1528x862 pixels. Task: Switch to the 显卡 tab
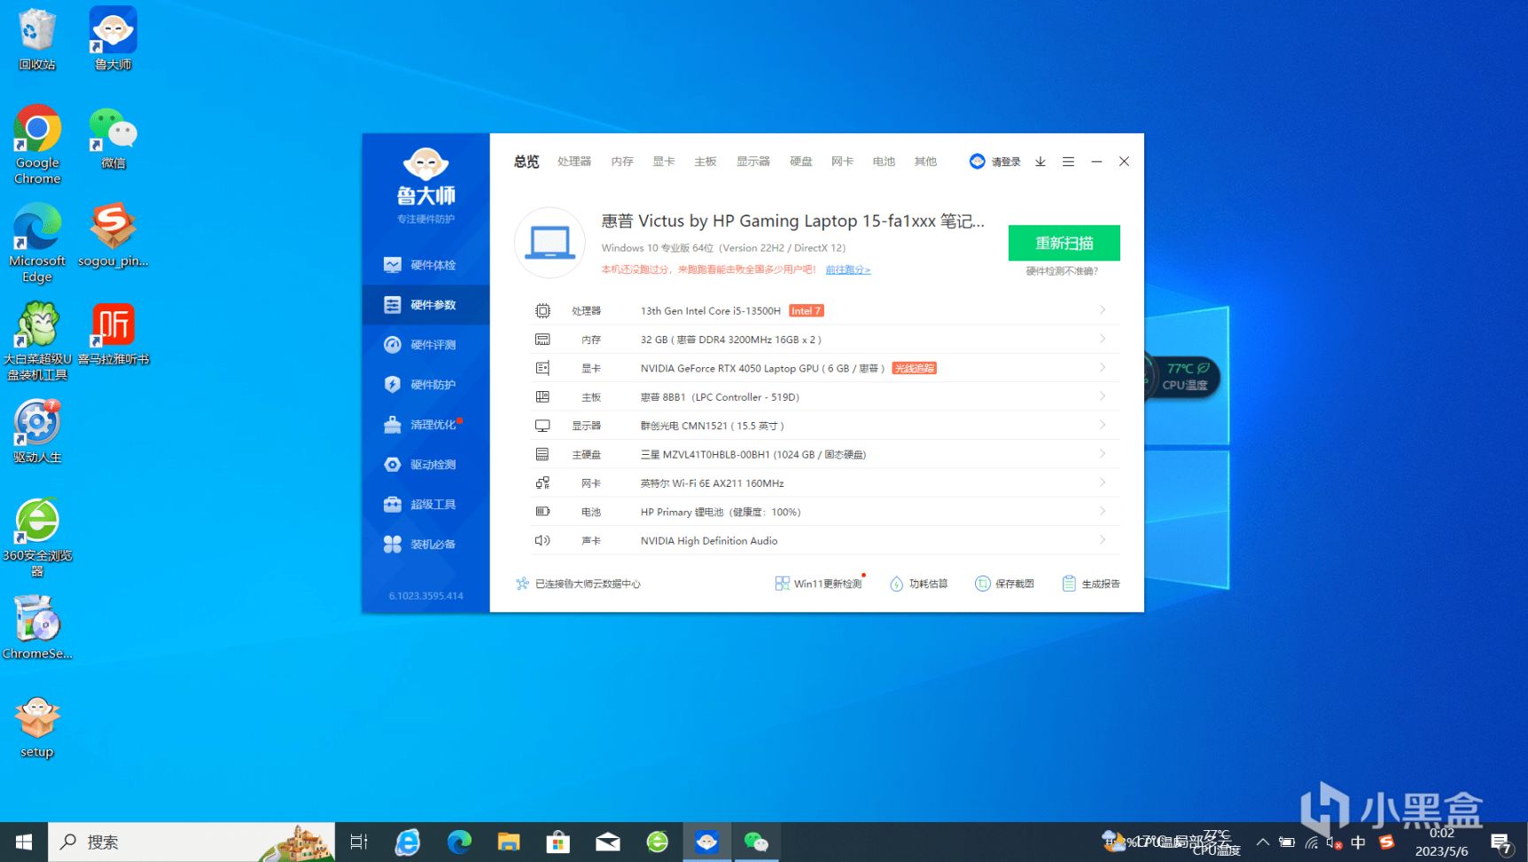(664, 161)
